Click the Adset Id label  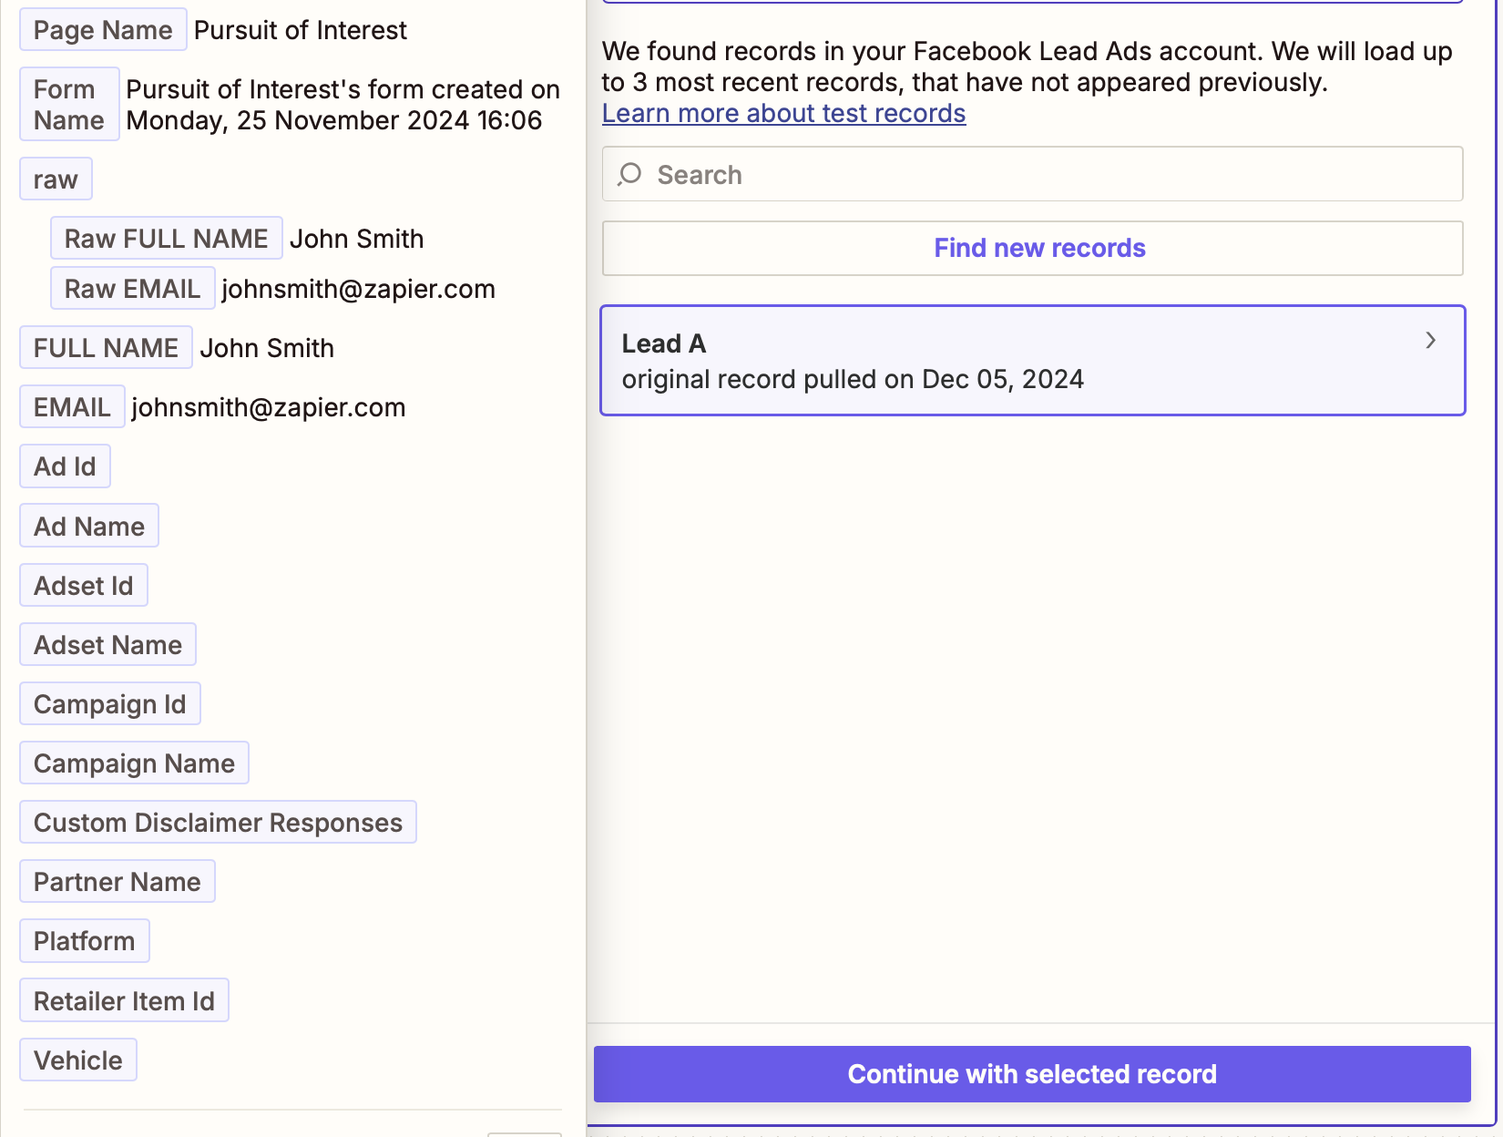(84, 586)
